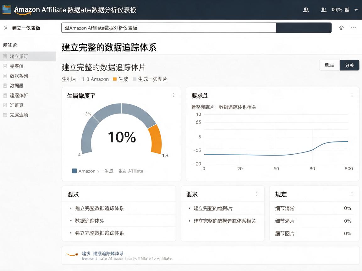
Task: Click the 10% gauge center value
Action: click(122, 137)
